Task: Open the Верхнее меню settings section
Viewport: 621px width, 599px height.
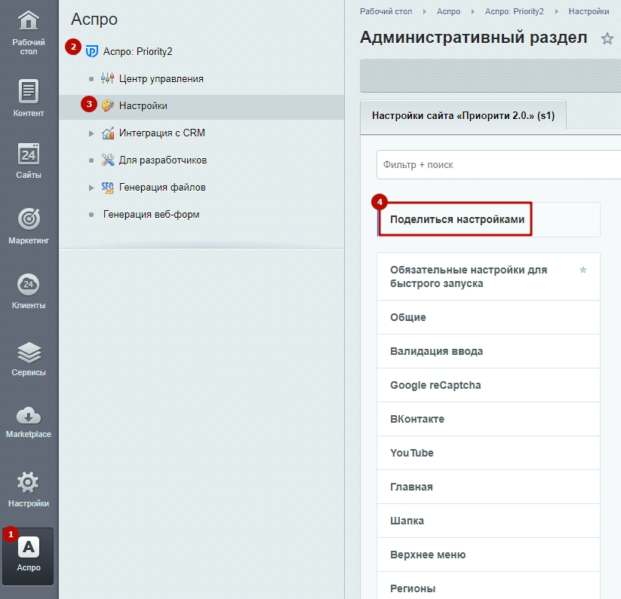Action: [488, 555]
